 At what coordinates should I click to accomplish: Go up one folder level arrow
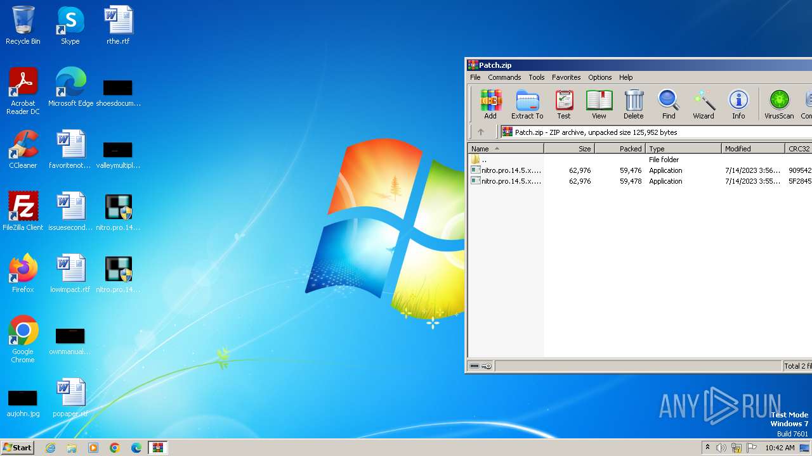[481, 132]
